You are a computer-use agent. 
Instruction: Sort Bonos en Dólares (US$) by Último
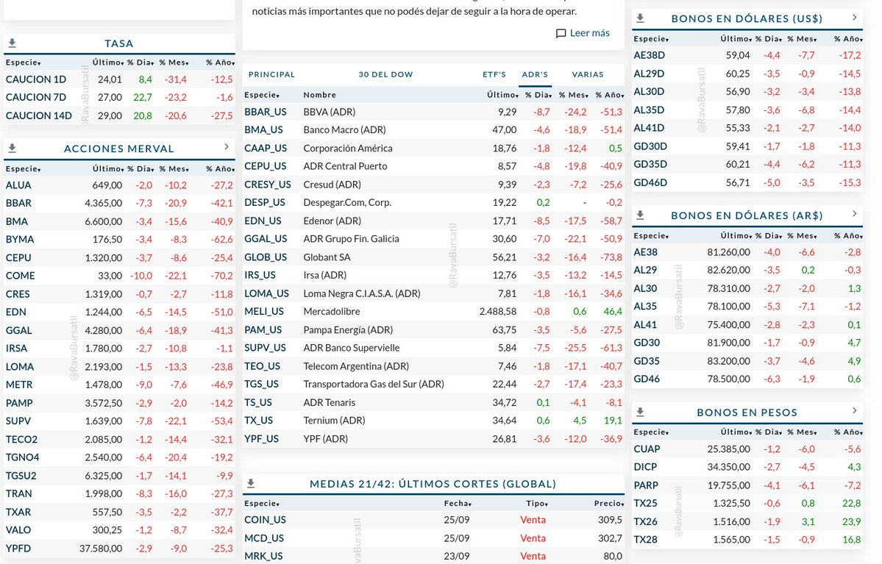pos(736,39)
